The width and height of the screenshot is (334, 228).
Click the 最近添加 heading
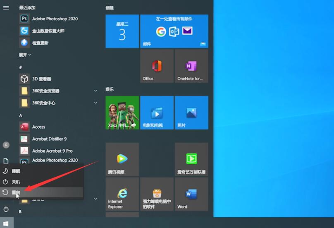pyautogui.click(x=27, y=8)
